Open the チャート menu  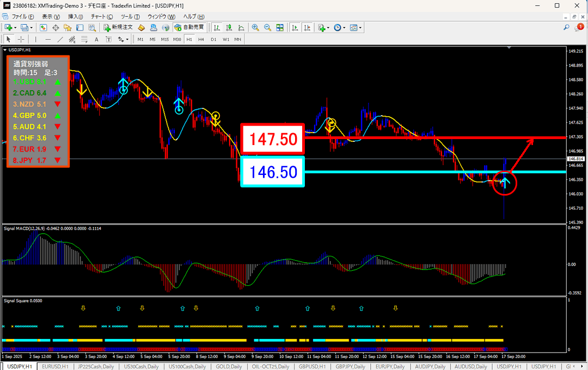point(102,16)
